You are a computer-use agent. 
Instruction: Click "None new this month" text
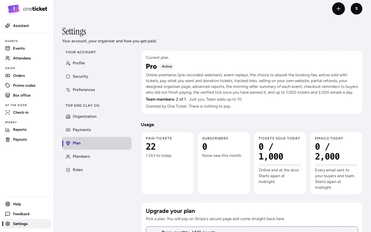[222, 156]
